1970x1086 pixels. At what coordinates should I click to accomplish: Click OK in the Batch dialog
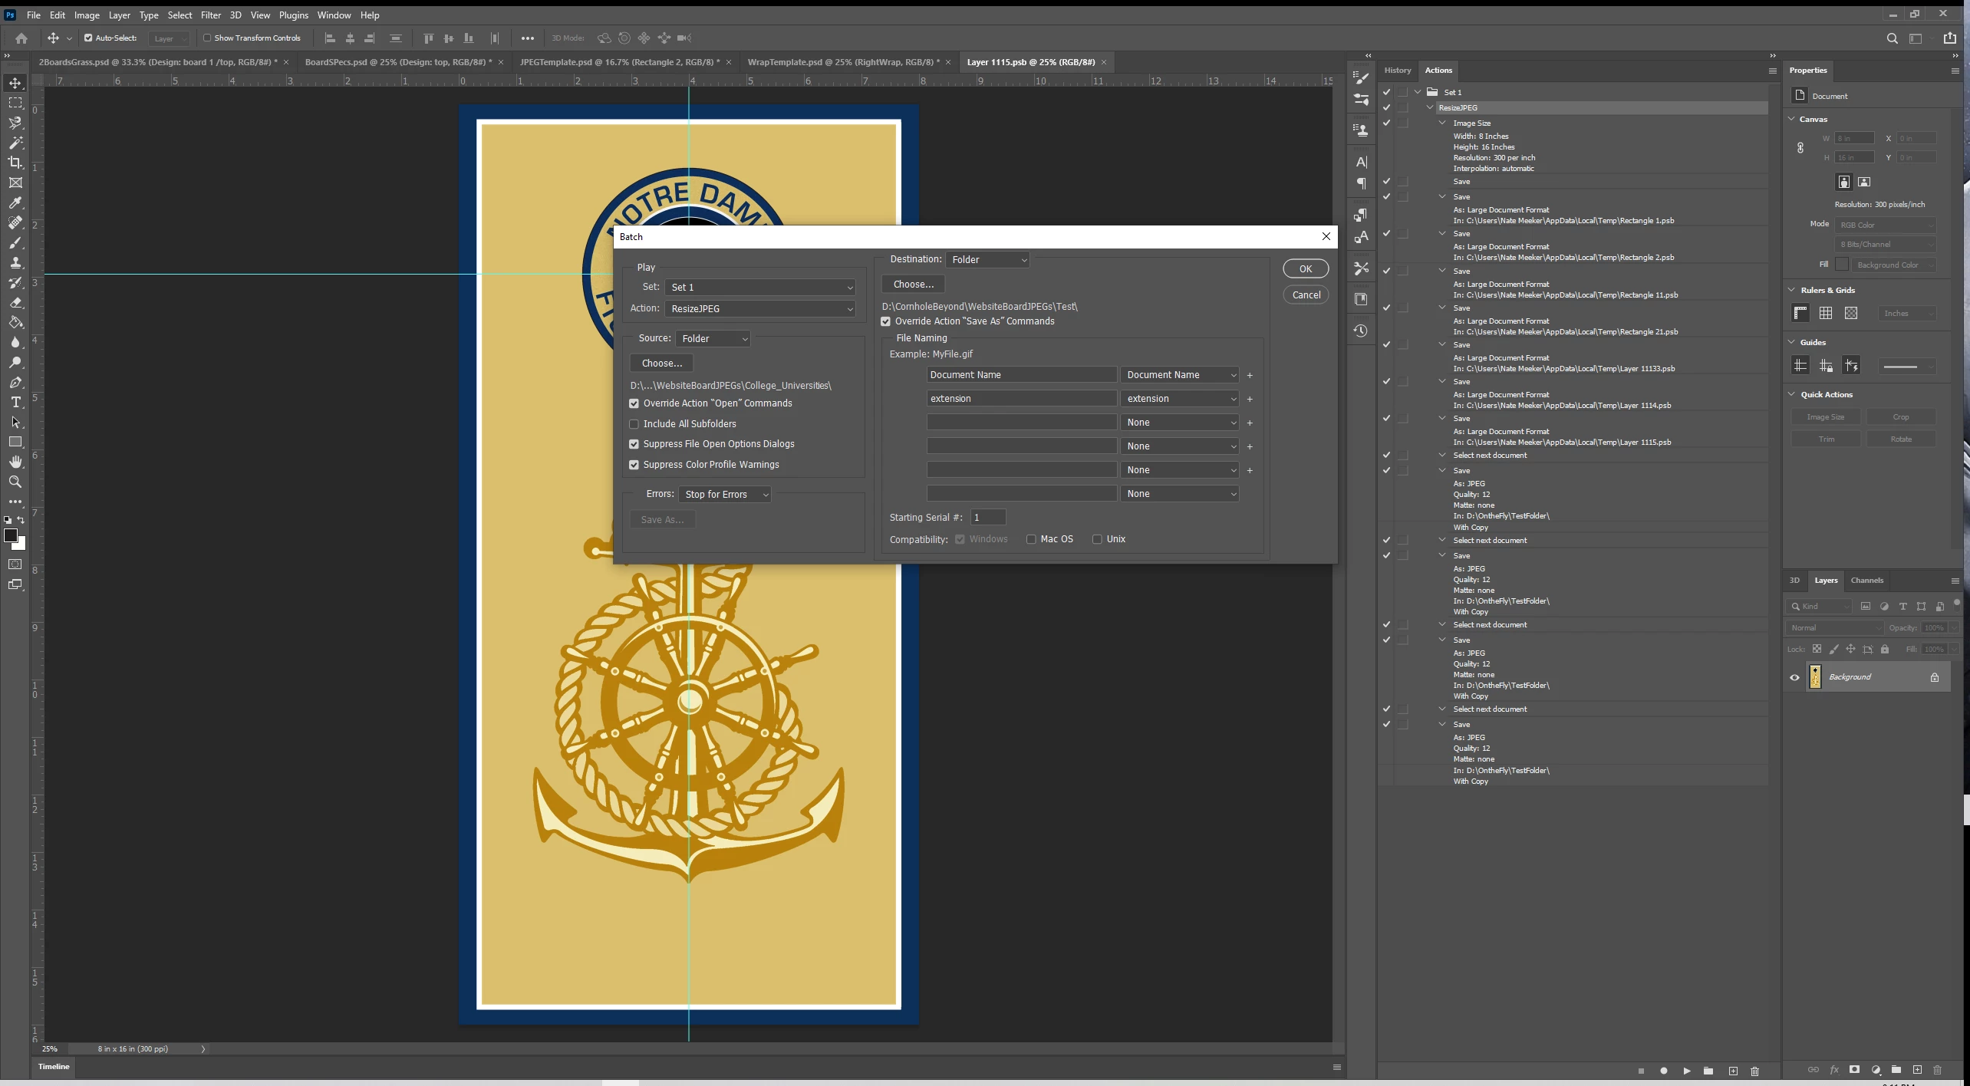(x=1305, y=269)
